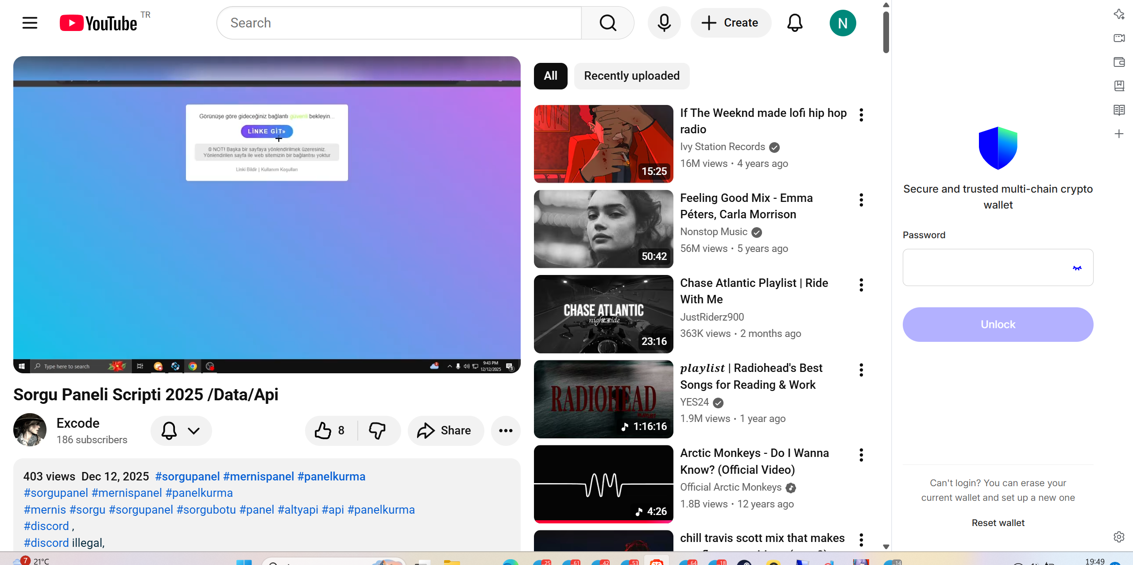This screenshot has height=565, width=1133.
Task: Visit the Official Arctic Monkeys channel
Action: [x=731, y=487]
